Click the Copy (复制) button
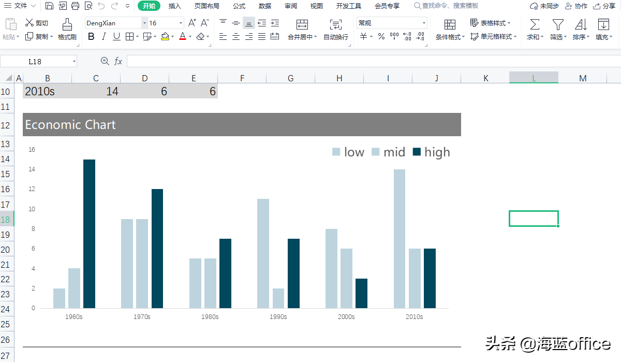This screenshot has height=362, width=621. click(38, 37)
